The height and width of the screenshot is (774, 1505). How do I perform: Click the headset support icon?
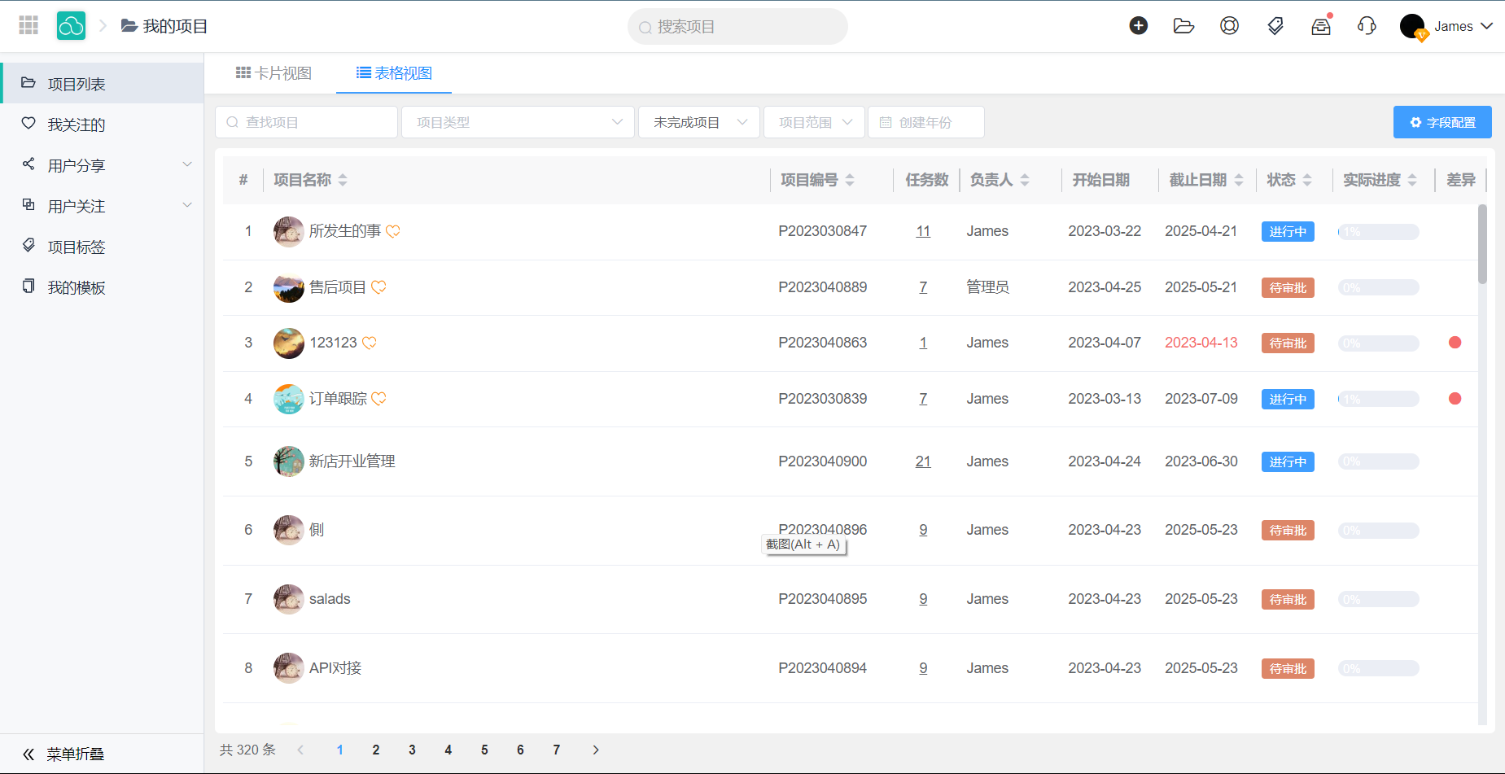click(x=1367, y=26)
